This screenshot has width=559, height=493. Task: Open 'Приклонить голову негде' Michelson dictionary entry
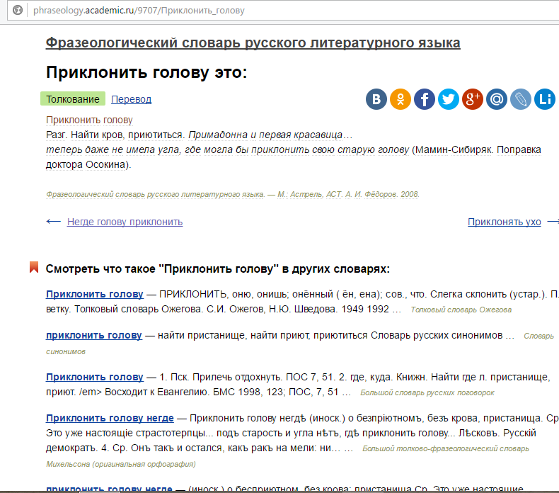[109, 417]
